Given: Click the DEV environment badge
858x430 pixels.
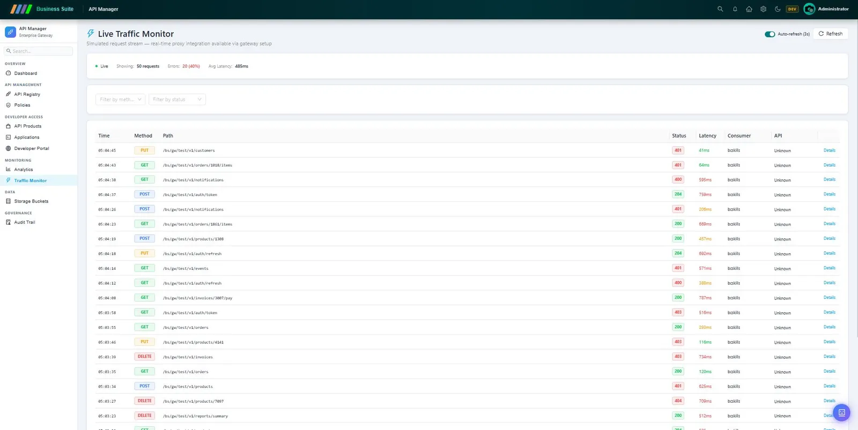Looking at the screenshot, I should coord(792,9).
